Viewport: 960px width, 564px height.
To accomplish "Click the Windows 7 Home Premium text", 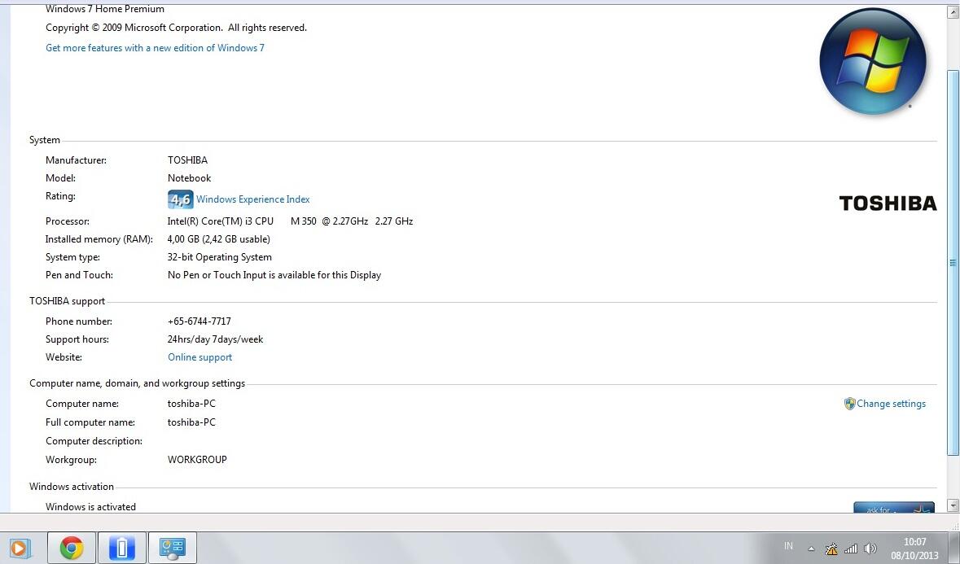I will click(105, 9).
